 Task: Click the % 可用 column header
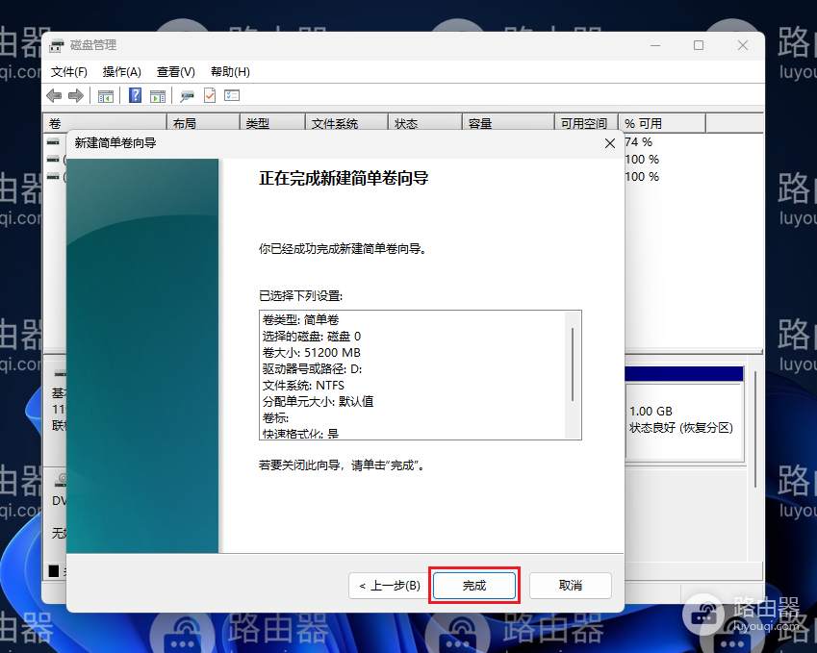[662, 123]
